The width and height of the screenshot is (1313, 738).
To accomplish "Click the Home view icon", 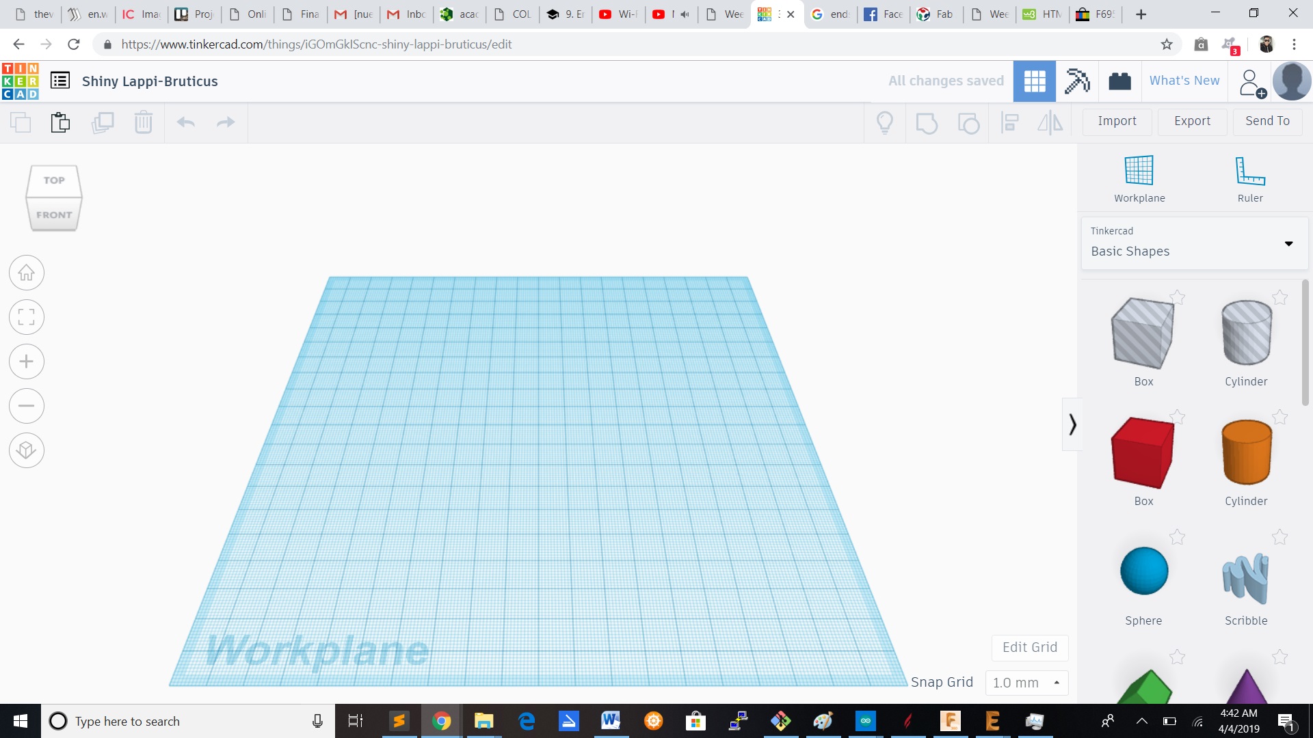I will click(x=27, y=273).
